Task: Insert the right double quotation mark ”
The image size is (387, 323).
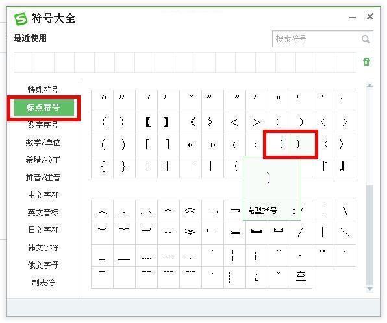Action: pos(124,101)
